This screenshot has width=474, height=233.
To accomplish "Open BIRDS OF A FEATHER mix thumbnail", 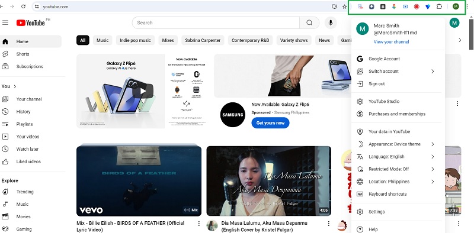I will [139, 181].
